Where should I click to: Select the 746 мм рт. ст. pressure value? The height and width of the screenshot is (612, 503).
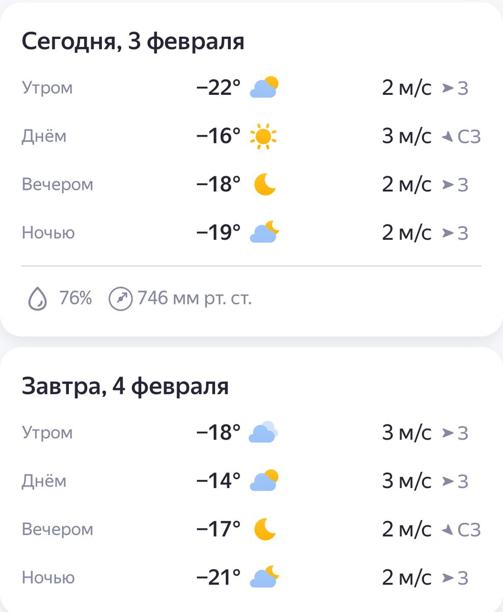[195, 298]
